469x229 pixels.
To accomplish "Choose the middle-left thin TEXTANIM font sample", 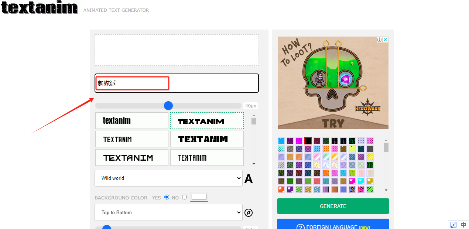I will [132, 139].
